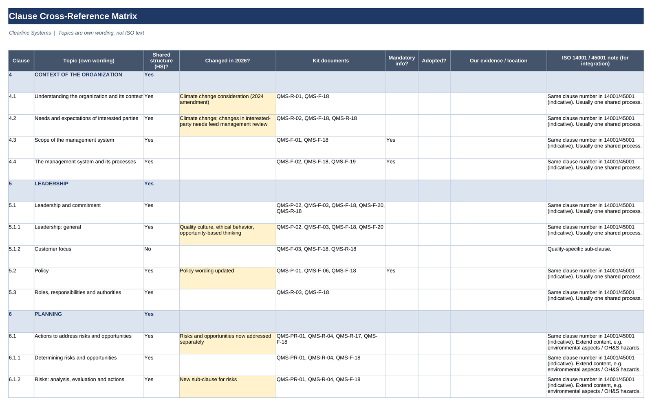This screenshot has width=652, height=406.
Task: Click "Quality culture, ethical behavior" change note cell
Action: [x=227, y=235]
